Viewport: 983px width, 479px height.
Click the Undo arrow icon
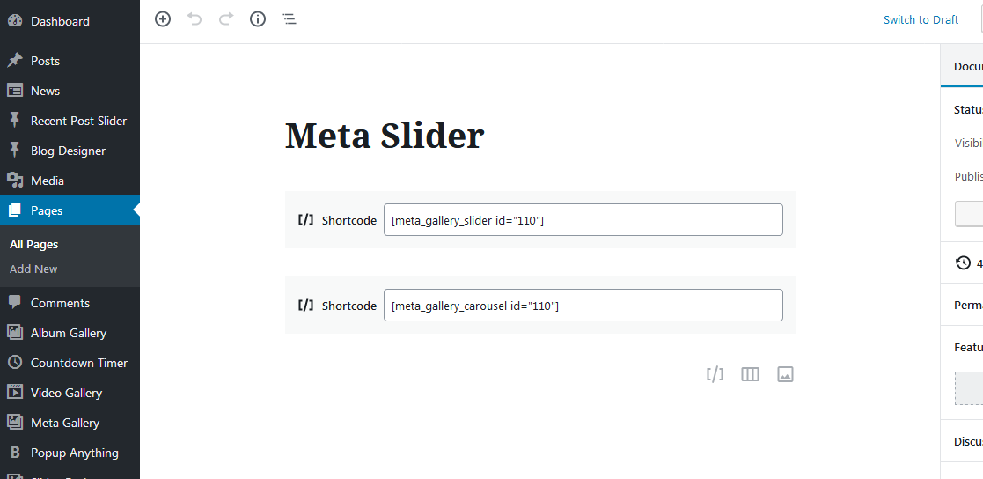pyautogui.click(x=194, y=19)
